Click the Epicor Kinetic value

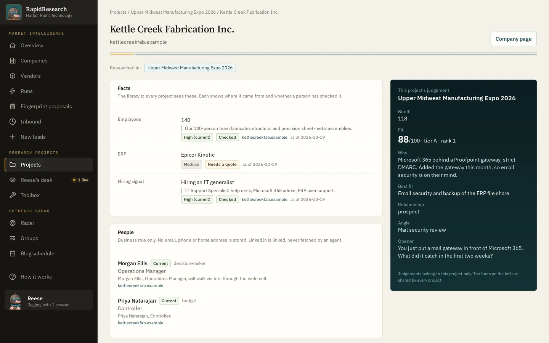198,155
